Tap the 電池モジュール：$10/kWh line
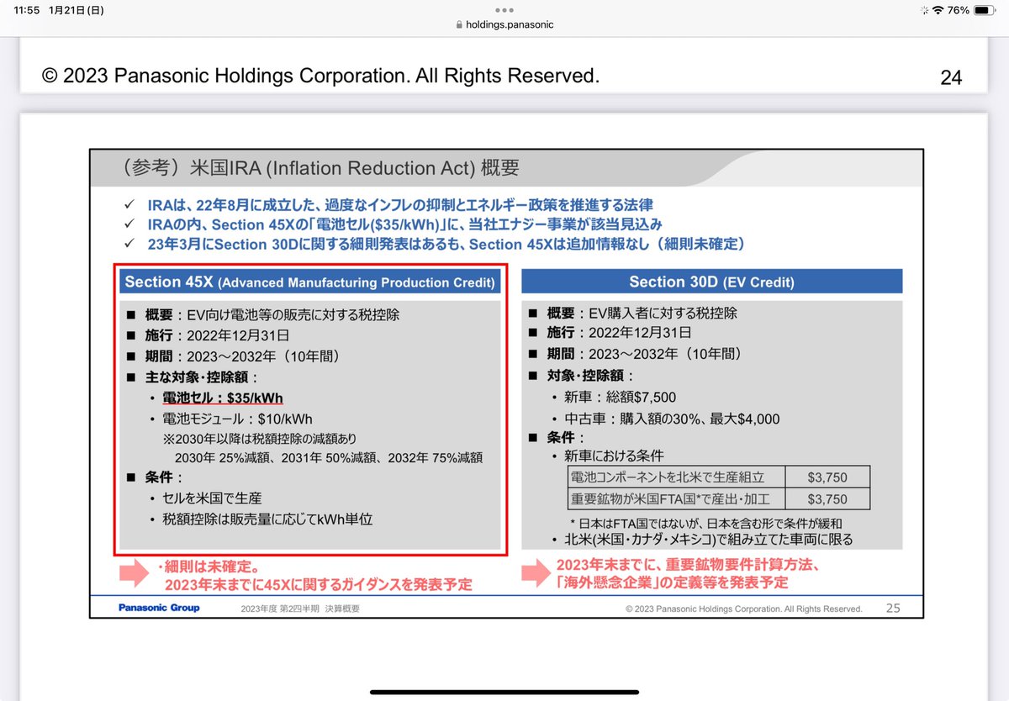This screenshot has height=701, width=1009. (x=238, y=419)
